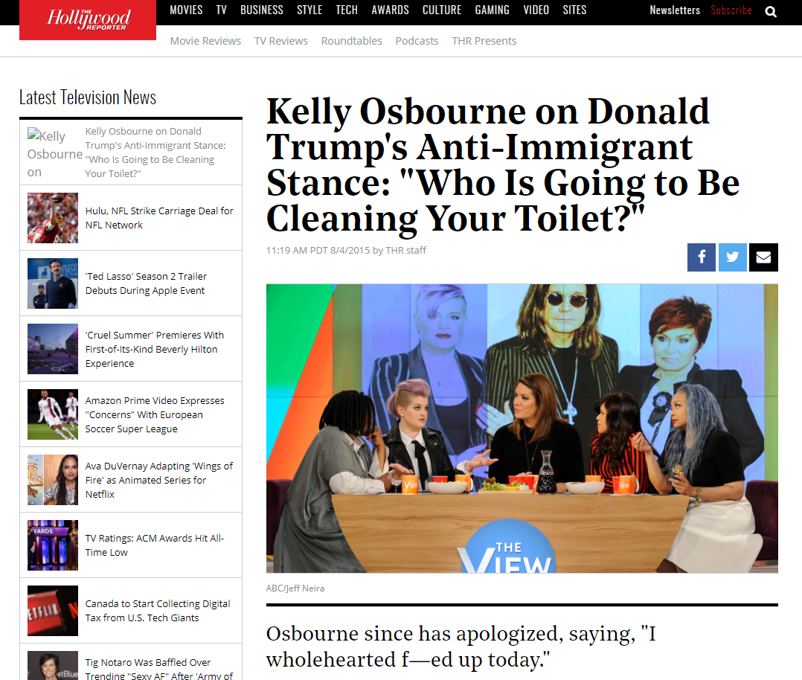802x680 pixels.
Task: Email the article via envelope icon
Action: 763,257
